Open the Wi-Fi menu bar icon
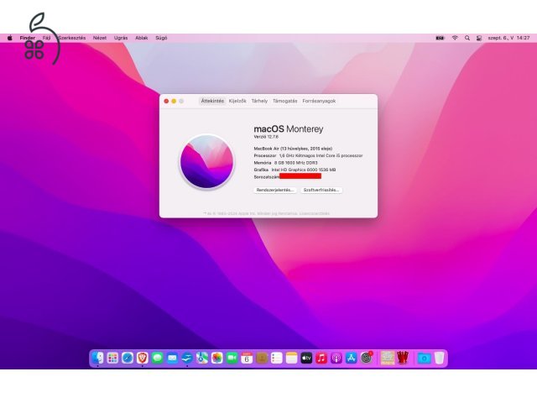 pos(455,38)
